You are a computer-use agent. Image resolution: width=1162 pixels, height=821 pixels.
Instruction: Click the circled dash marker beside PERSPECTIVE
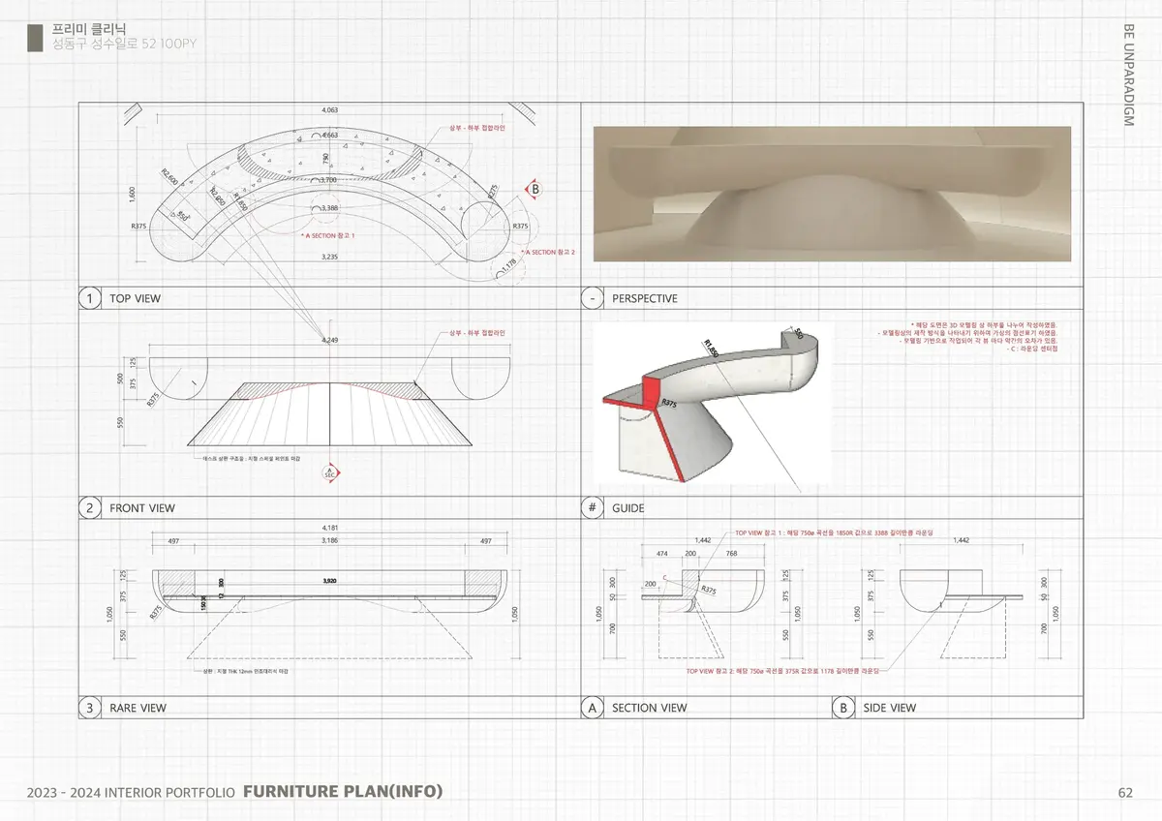click(x=592, y=299)
